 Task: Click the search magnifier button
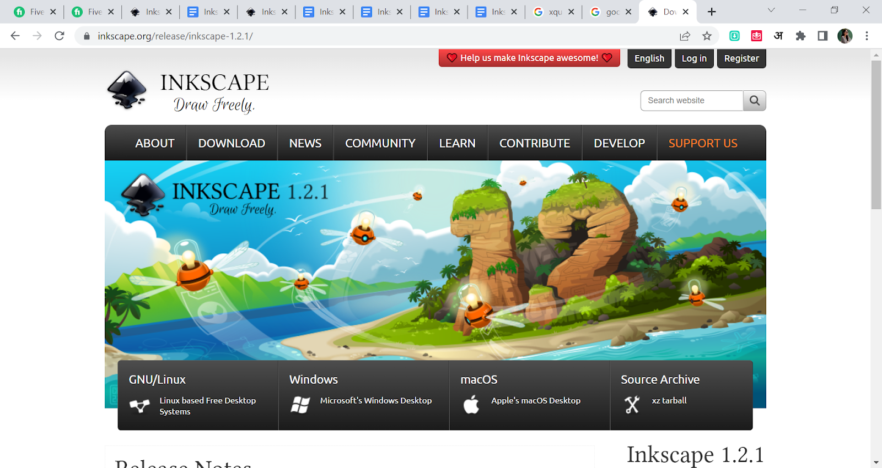pos(755,101)
